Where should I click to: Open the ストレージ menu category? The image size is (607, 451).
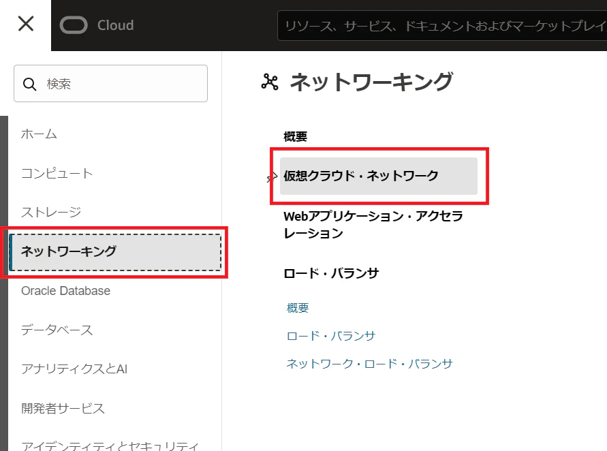(51, 212)
